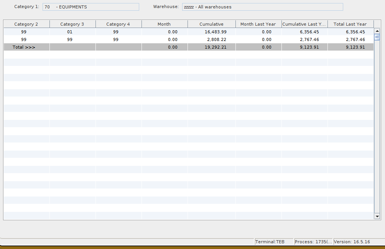
Task: Click the vertical scrollbar thumb
Action: tap(377, 37)
